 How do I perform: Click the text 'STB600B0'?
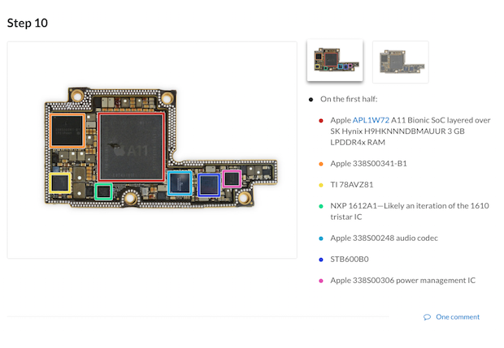[x=350, y=259]
